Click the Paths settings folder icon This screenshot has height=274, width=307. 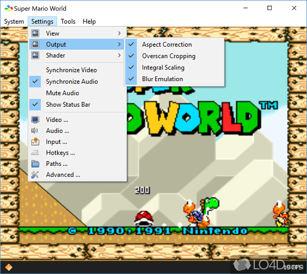tap(35, 164)
